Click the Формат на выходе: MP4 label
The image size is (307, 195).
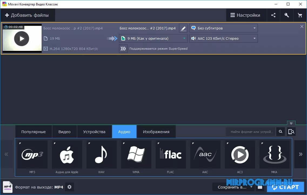click(39, 187)
